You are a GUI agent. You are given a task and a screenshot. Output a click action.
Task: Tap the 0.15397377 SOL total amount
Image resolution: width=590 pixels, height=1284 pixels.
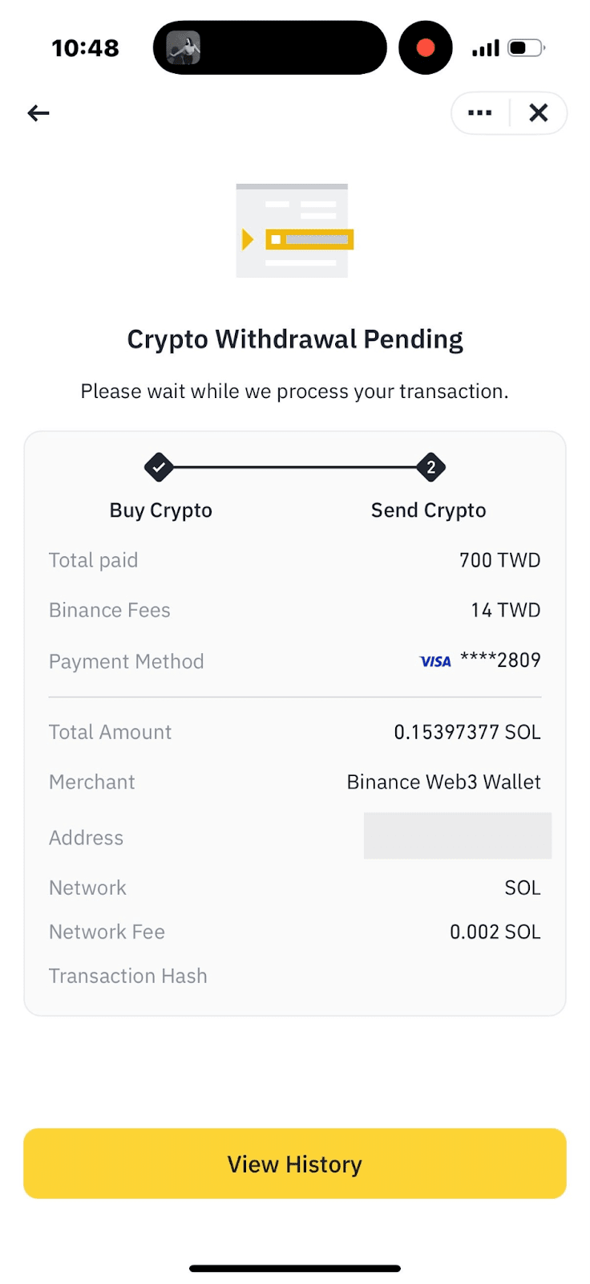[467, 732]
